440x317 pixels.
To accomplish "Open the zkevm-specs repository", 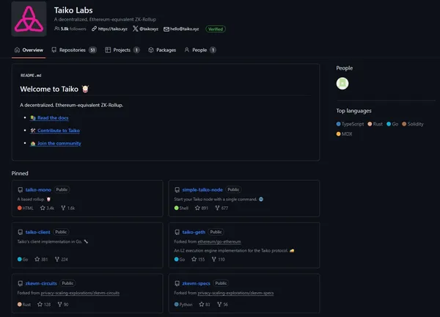I will click(196, 283).
